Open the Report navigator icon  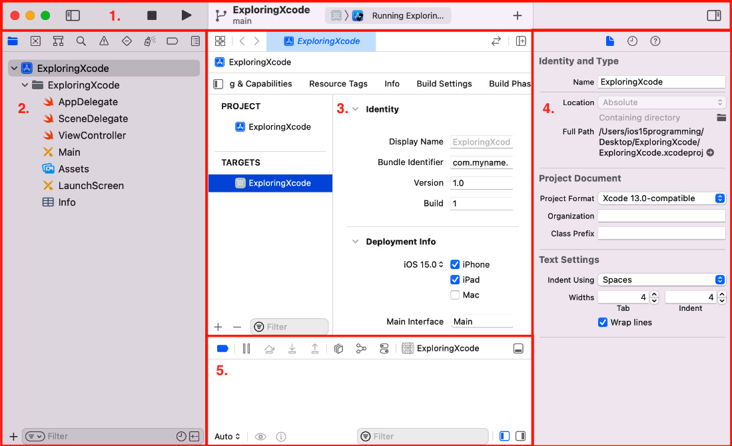point(195,41)
